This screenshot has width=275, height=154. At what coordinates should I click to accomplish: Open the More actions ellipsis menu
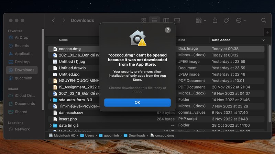pos(241,21)
